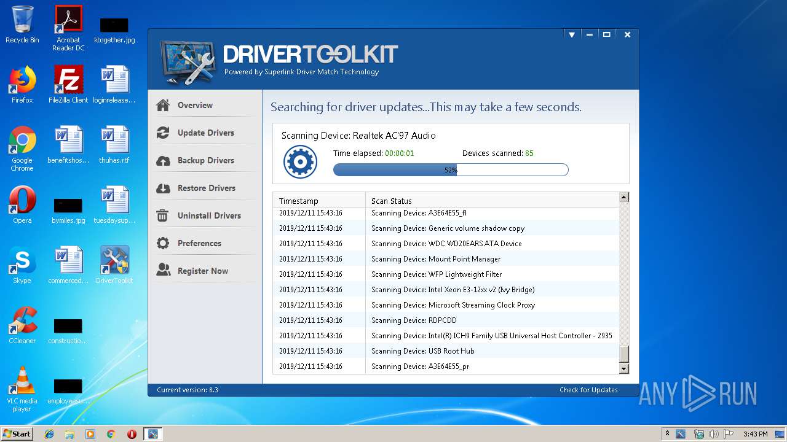The image size is (787, 442).
Task: Select bymiles.jpg desktop file
Action: (68, 210)
